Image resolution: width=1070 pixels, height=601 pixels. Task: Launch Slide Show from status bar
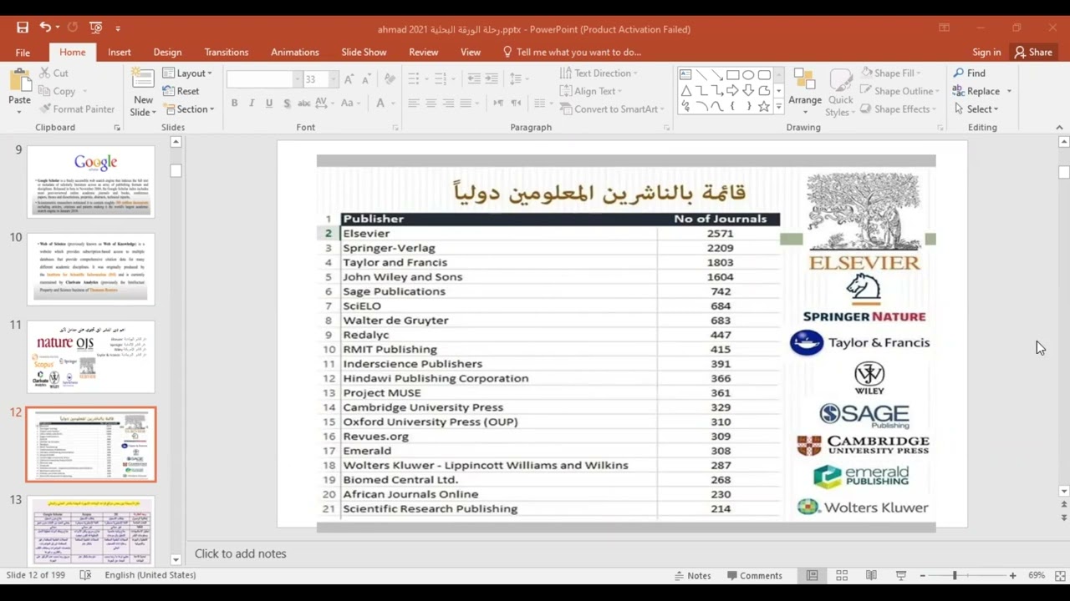tap(901, 575)
